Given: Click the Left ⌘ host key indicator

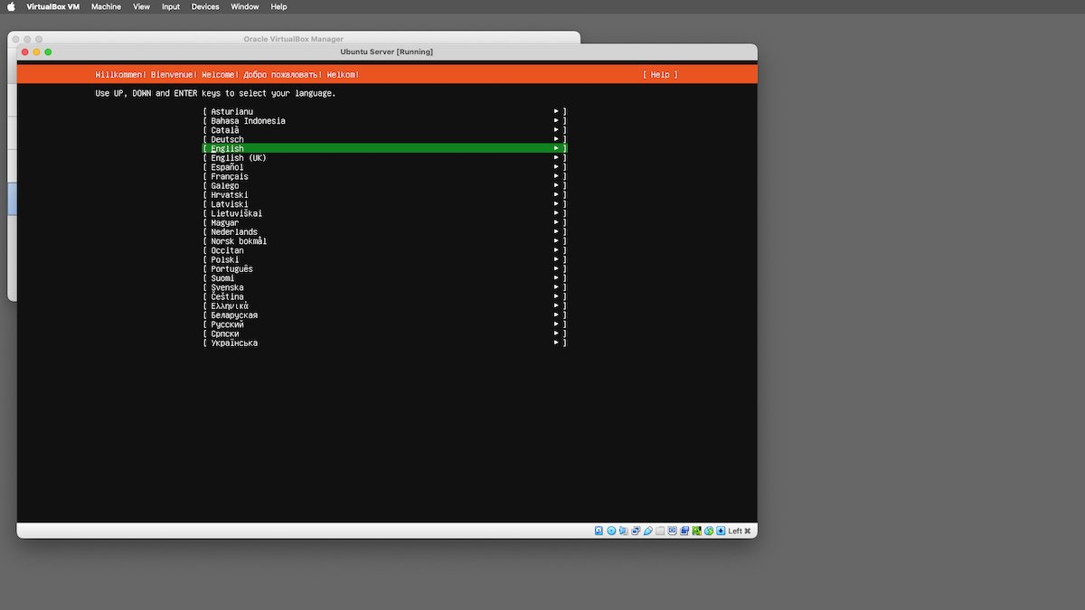Looking at the screenshot, I should point(740,530).
